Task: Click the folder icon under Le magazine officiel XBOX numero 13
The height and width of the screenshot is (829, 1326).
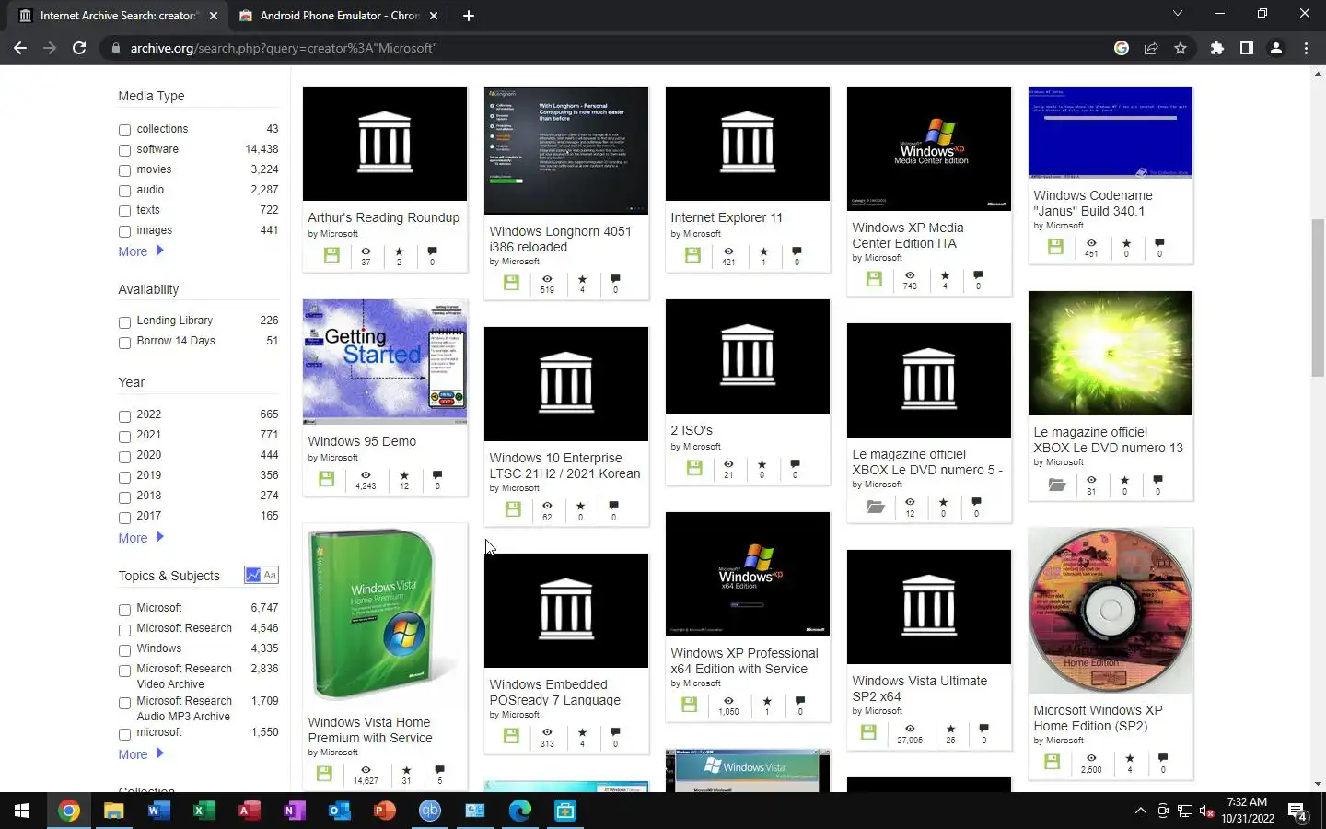Action: pos(1056,485)
